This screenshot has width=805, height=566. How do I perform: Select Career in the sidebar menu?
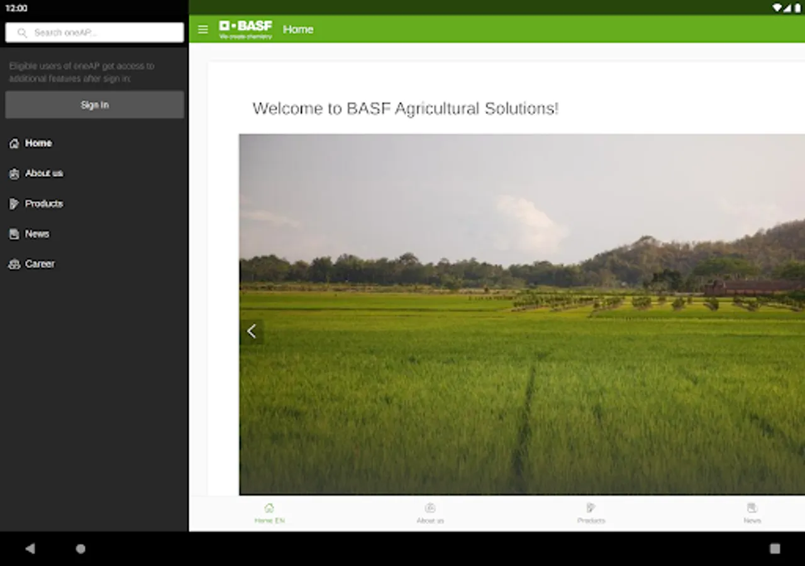coord(40,264)
